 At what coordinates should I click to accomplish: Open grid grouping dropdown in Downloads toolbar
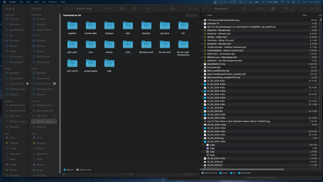pyautogui.click(x=274, y=9)
